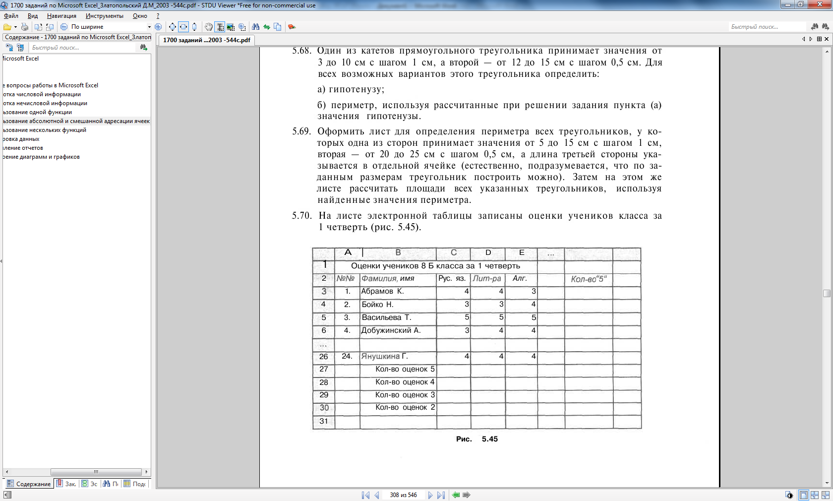This screenshot has height=501, width=833.
Task: Go back with green arrow
Action: (456, 495)
